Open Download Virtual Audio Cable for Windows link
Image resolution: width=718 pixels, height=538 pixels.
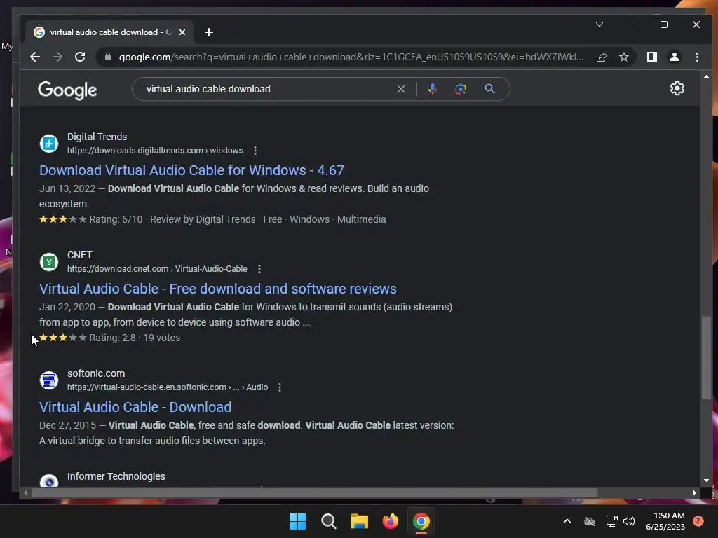point(191,170)
